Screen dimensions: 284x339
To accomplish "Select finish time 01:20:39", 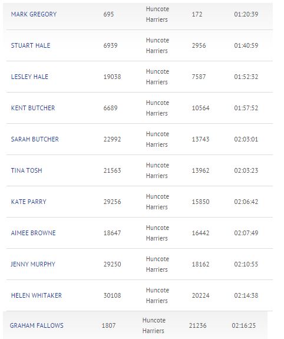I will point(246,14).
